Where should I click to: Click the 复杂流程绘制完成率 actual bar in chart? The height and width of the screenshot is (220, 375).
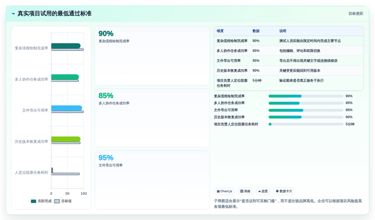(66, 46)
